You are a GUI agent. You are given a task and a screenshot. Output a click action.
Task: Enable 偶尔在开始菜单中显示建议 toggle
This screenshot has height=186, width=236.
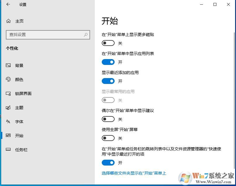tap(108, 119)
